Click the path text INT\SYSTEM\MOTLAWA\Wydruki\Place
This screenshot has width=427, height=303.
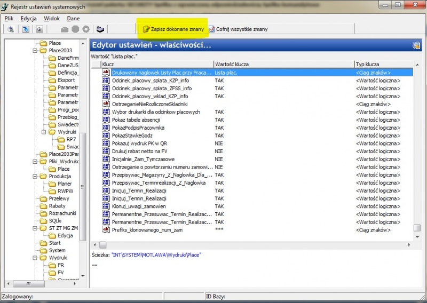pyautogui.click(x=156, y=255)
